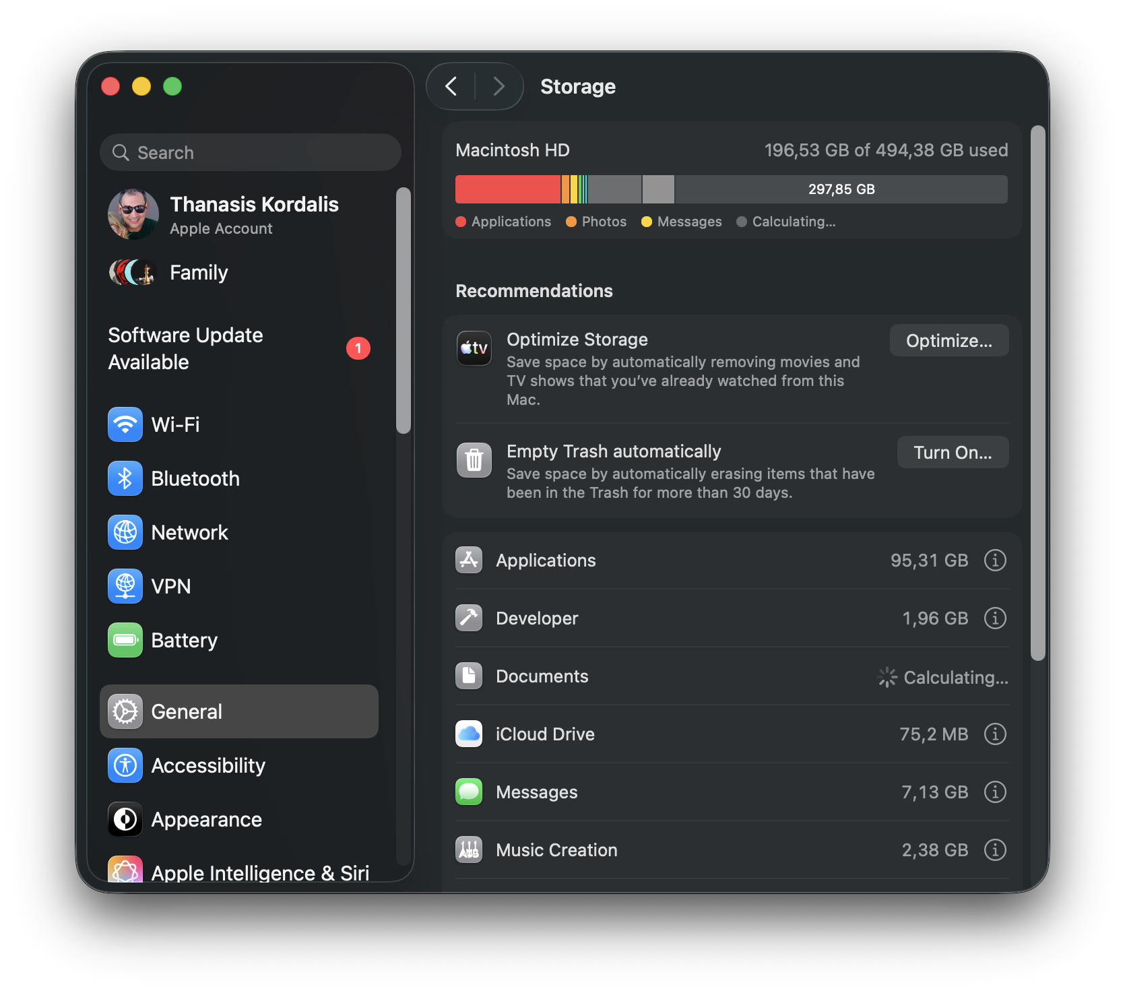1125x993 pixels.
Task: Click the Trash icon in recommendations
Action: click(474, 460)
